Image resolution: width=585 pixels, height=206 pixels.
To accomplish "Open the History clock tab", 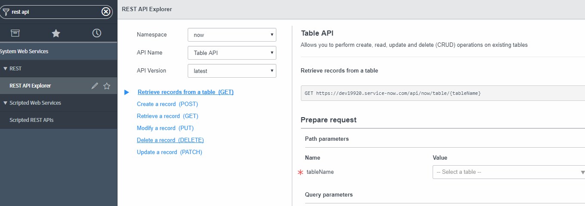I will 97,33.
